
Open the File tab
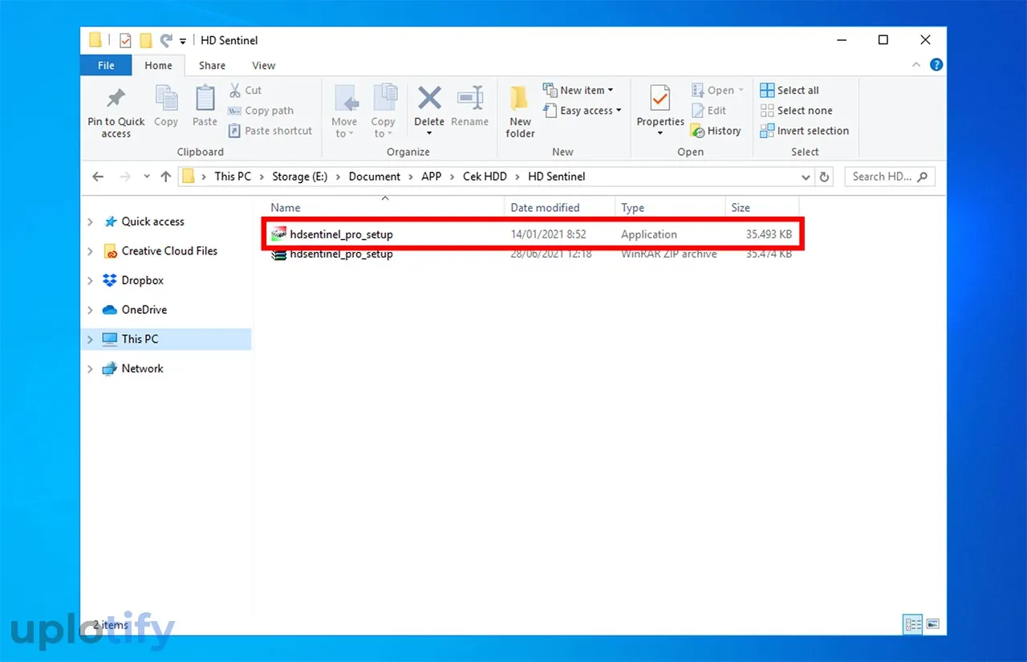tap(106, 66)
